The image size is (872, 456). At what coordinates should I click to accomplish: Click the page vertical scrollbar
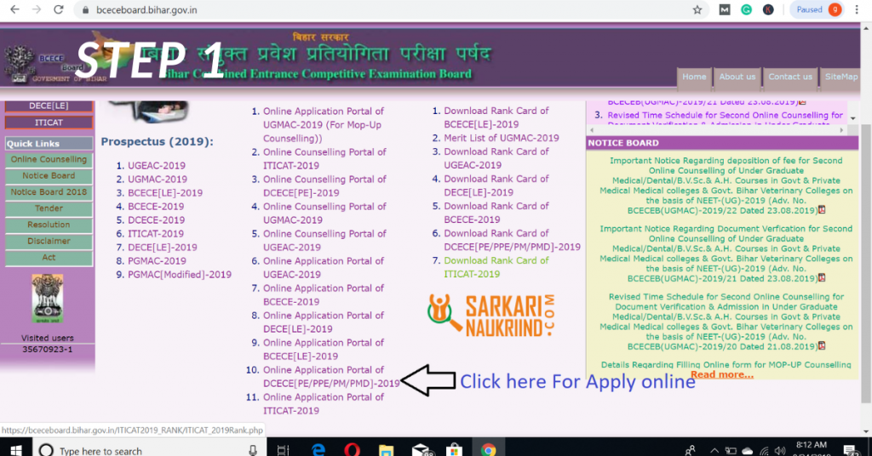click(x=866, y=261)
